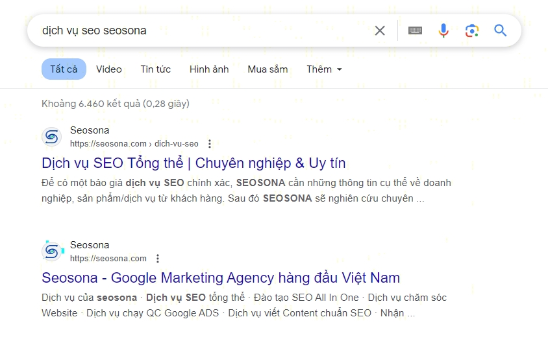Click in the search input field
Screen dimensions: 548x341
(x=195, y=30)
